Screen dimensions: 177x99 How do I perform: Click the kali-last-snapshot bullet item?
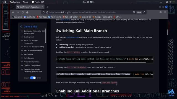(x=85, y=47)
